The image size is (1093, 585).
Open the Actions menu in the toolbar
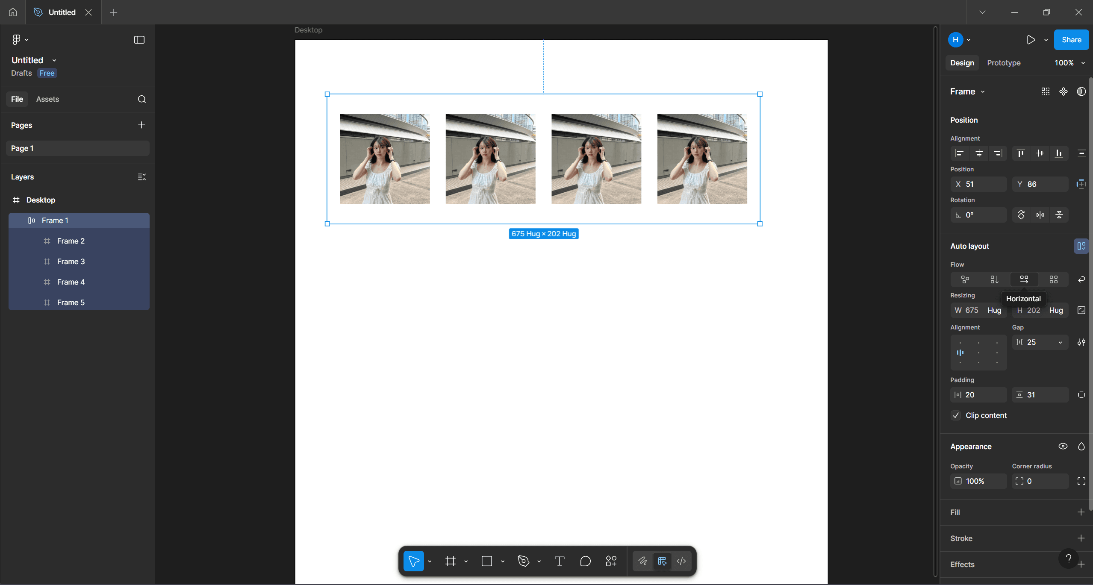[610, 561]
